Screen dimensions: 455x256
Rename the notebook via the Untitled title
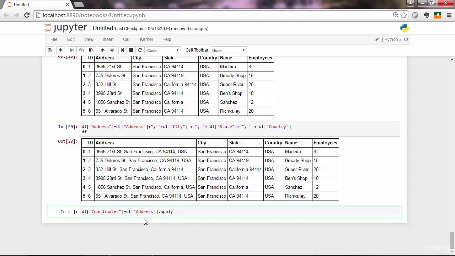(x=103, y=28)
